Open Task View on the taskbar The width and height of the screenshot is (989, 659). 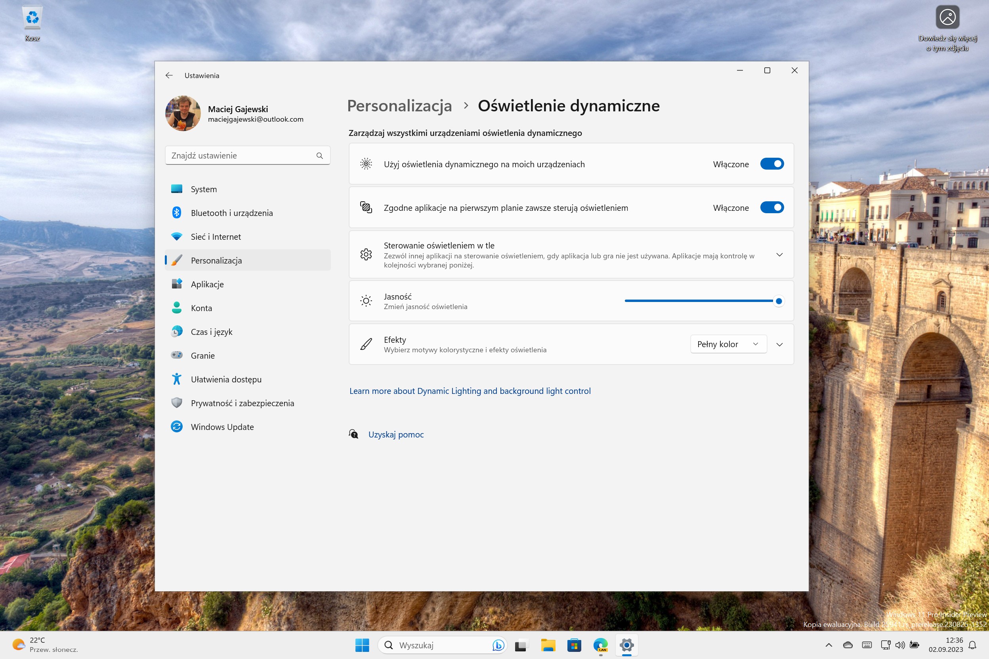(x=521, y=645)
